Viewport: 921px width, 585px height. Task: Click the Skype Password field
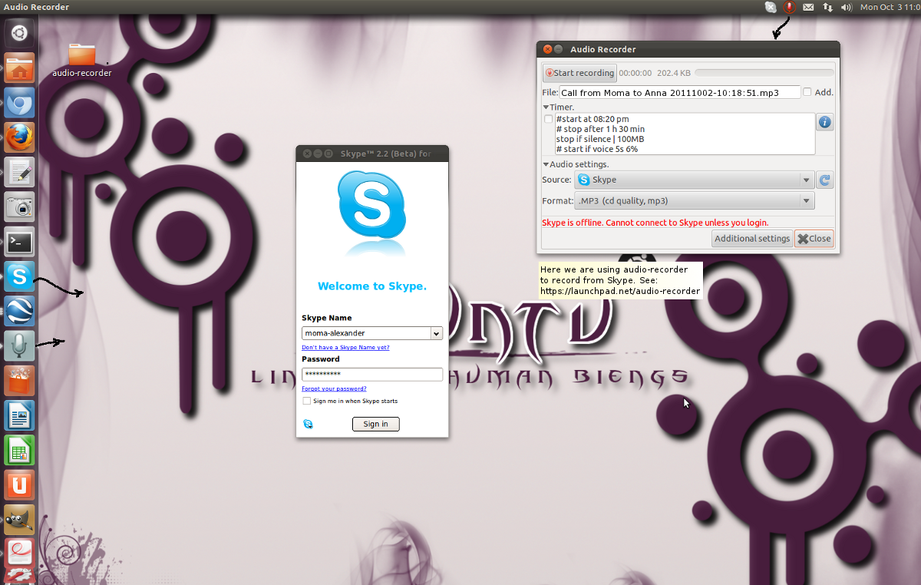tap(372, 375)
